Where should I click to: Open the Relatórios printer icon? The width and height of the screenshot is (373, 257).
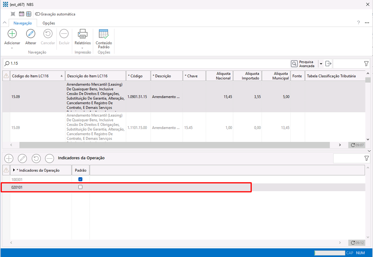(82, 34)
